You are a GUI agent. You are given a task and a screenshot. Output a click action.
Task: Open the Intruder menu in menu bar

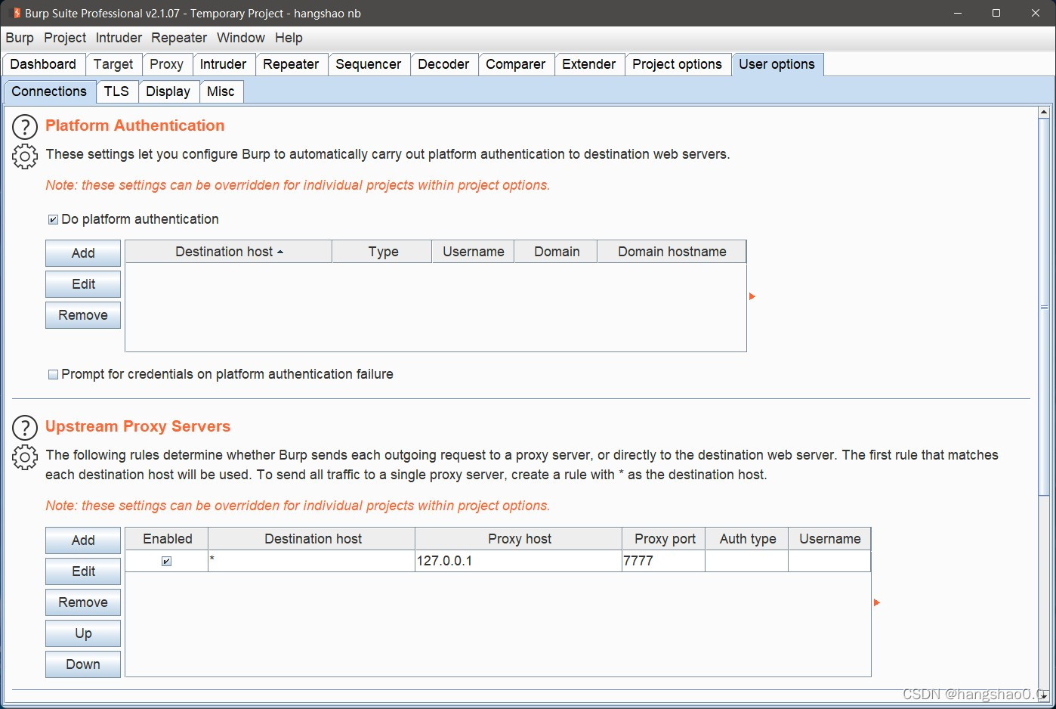pyautogui.click(x=119, y=38)
